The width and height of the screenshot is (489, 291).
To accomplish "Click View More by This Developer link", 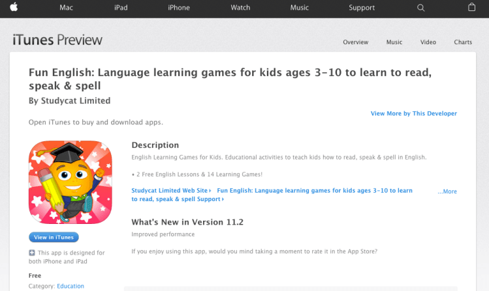I will [x=414, y=113].
